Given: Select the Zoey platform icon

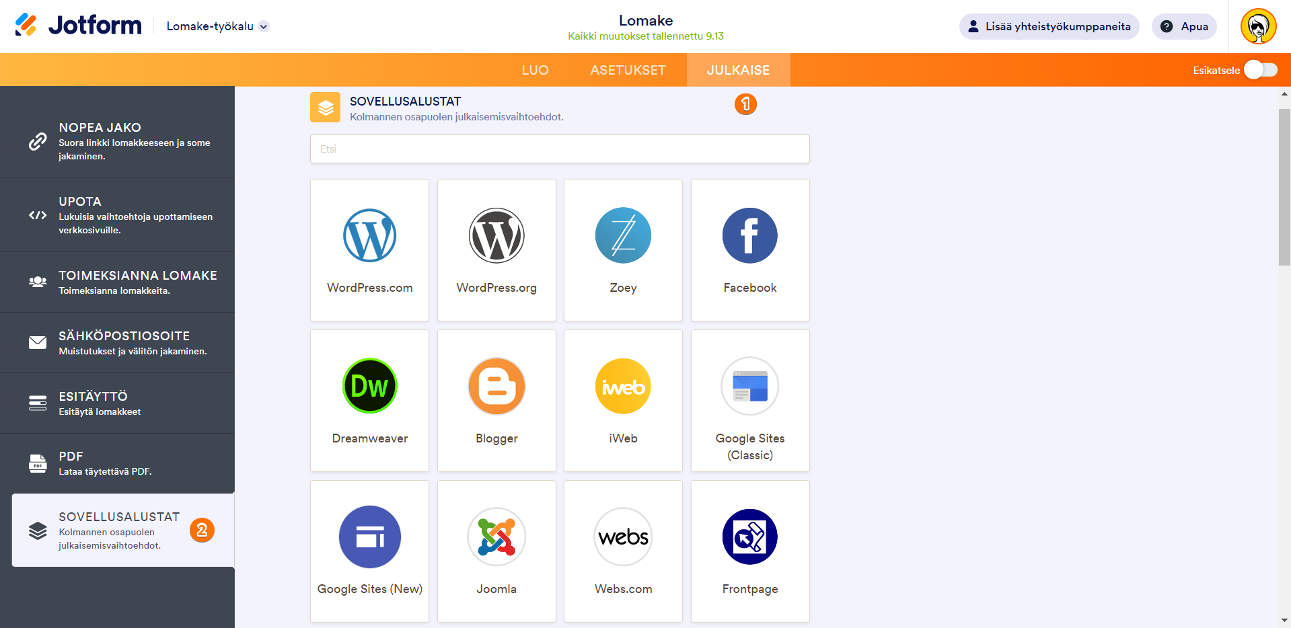Looking at the screenshot, I should (x=623, y=235).
